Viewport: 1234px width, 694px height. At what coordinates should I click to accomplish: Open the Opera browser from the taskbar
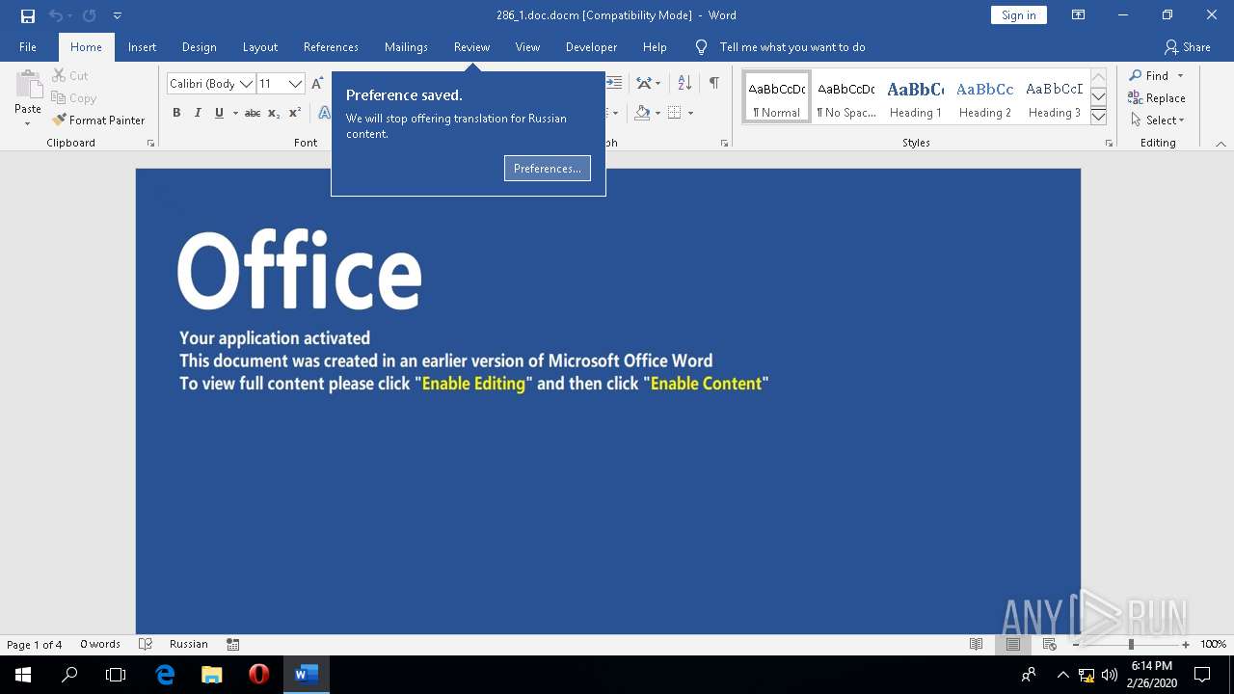(258, 675)
